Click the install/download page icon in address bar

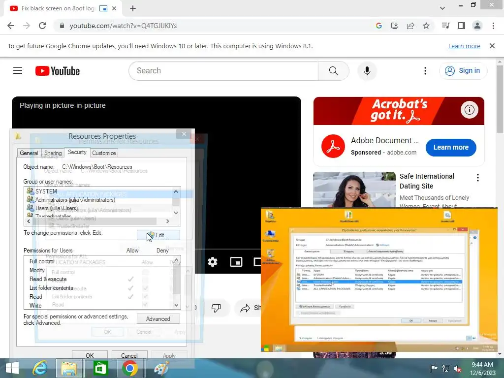coord(394,26)
